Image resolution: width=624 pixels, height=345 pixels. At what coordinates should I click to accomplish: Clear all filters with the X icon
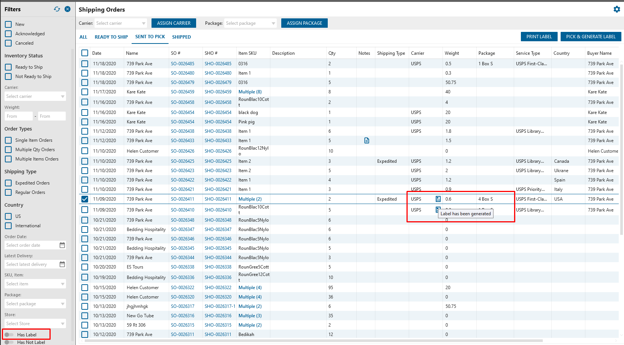pos(67,9)
